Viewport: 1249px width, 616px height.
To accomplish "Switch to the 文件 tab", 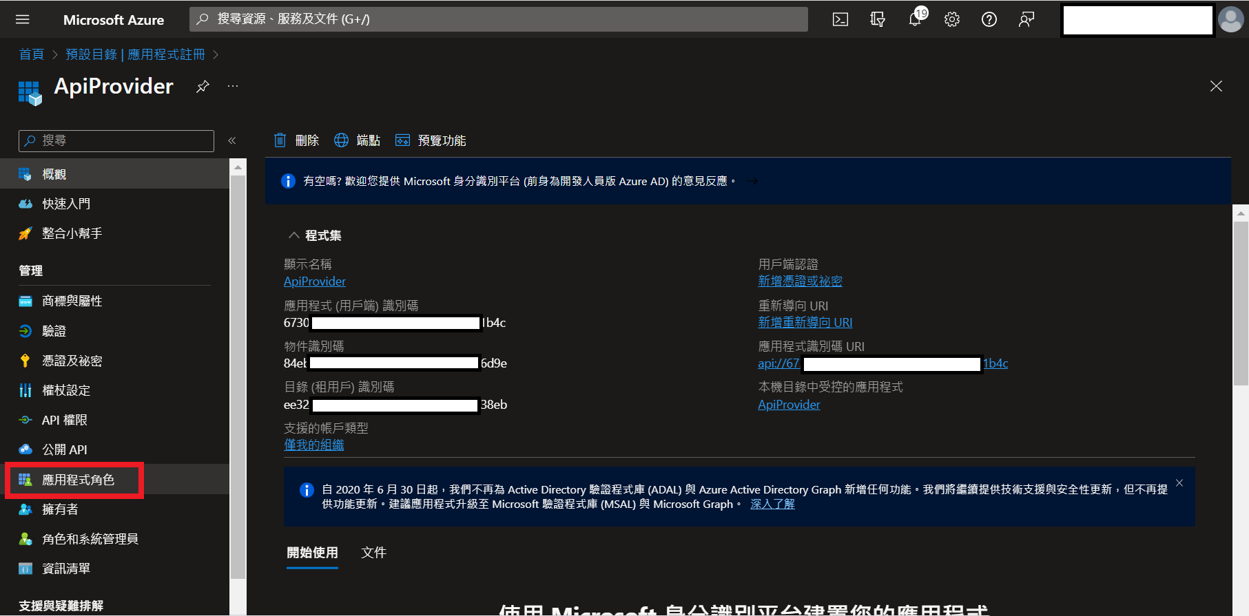I will coord(374,553).
